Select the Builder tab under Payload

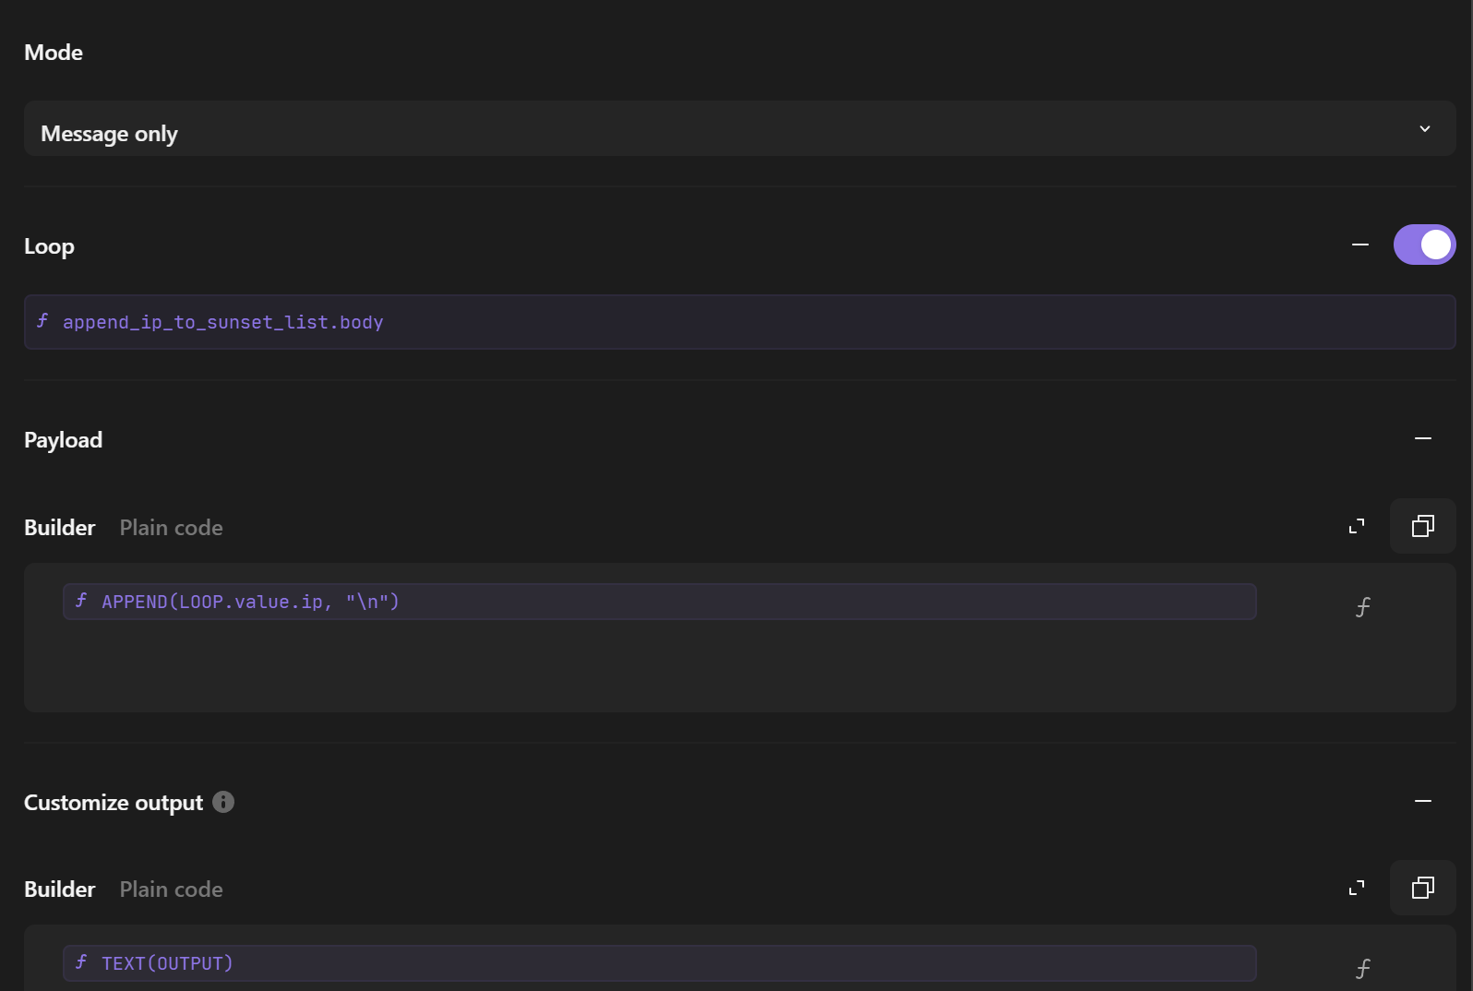60,528
